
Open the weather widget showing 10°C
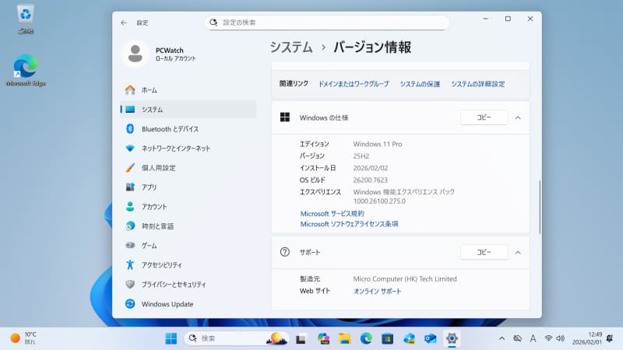coord(23,338)
